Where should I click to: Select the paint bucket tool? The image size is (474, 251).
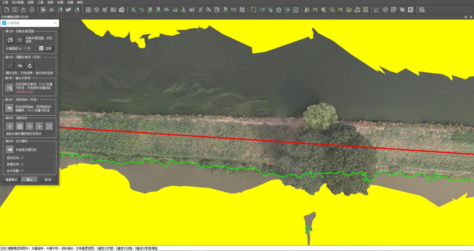(209, 9)
